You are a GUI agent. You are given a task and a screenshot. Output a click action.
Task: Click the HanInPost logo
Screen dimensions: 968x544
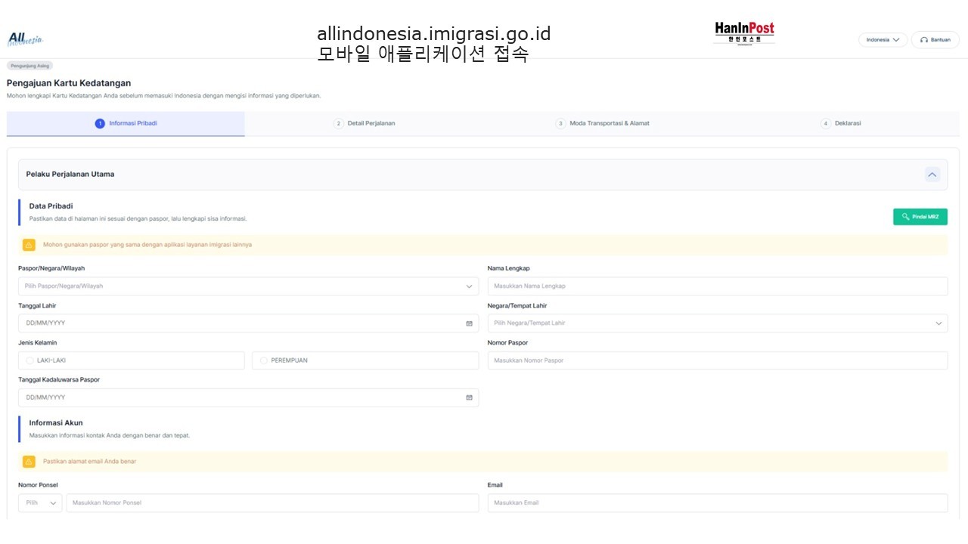[744, 32]
